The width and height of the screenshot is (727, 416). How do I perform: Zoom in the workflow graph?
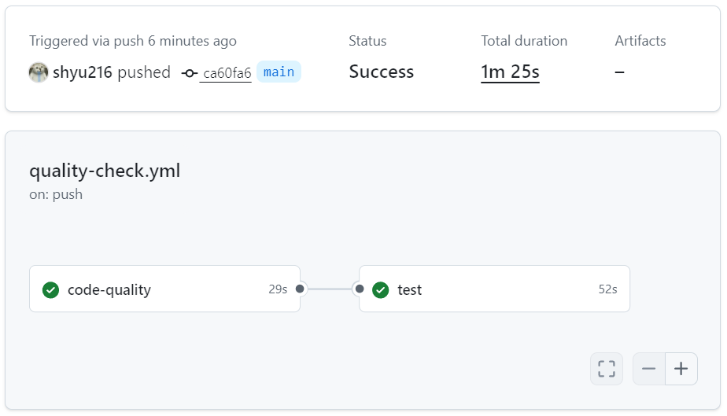[x=681, y=369]
